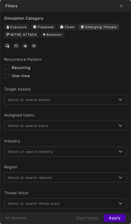Select the endpoint computer-user icon filter
Image resolution: width=131 pixels, height=224 pixels.
[7, 46]
